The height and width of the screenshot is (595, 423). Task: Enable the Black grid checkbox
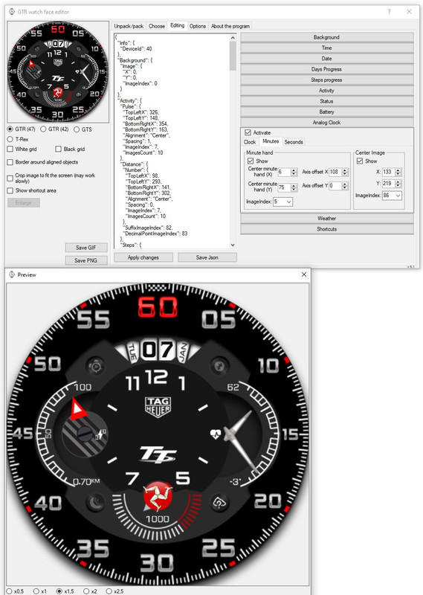tap(59, 149)
